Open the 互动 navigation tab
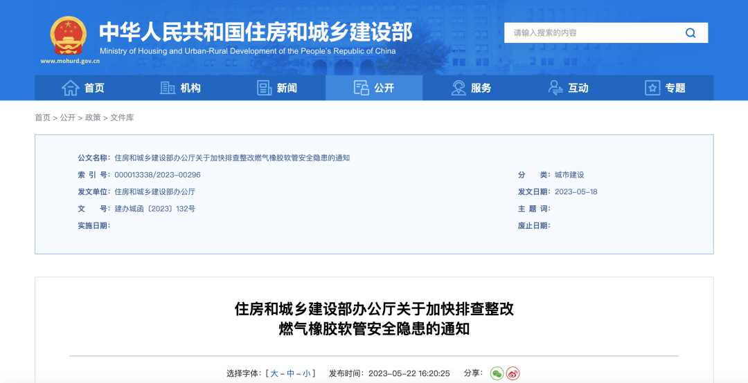 [568, 88]
